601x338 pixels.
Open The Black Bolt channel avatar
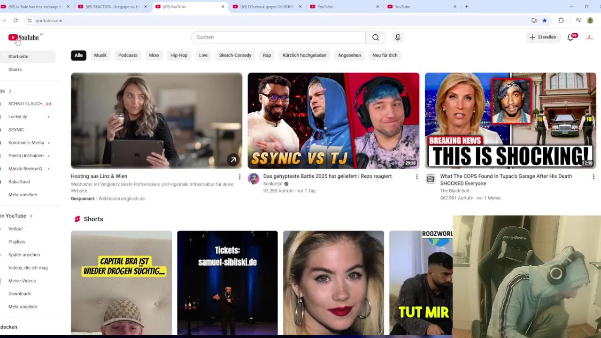[431, 179]
